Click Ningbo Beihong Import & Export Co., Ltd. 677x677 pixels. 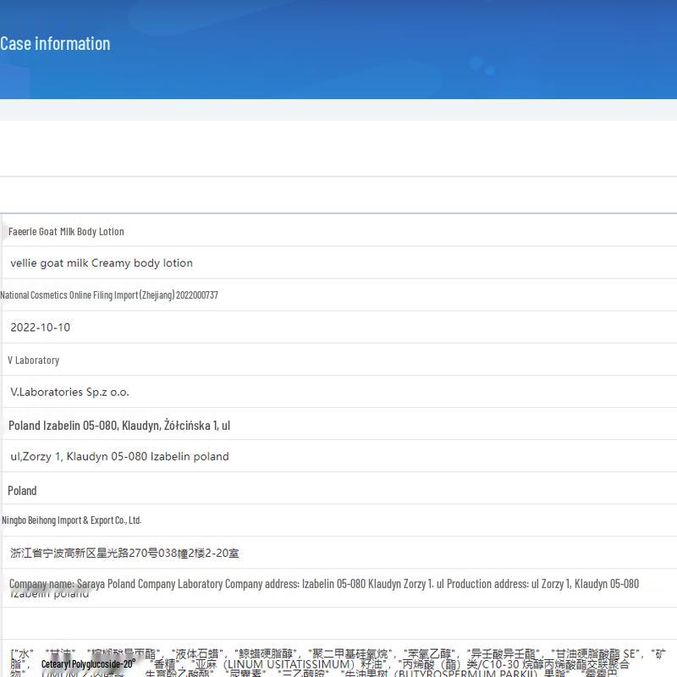(x=72, y=520)
